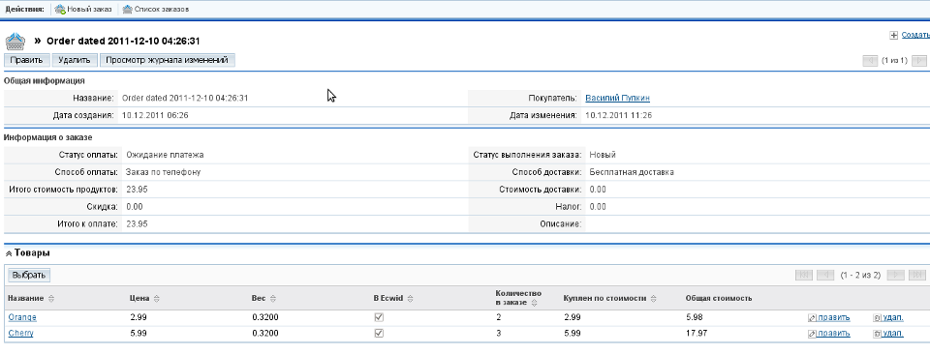
Task: Click total cost 17.97 in Cherry row
Action: coord(697,334)
